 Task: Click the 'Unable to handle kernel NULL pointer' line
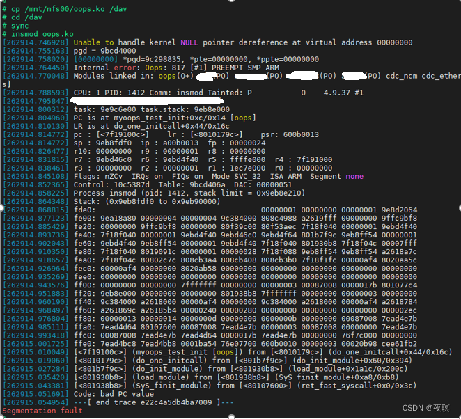point(208,42)
